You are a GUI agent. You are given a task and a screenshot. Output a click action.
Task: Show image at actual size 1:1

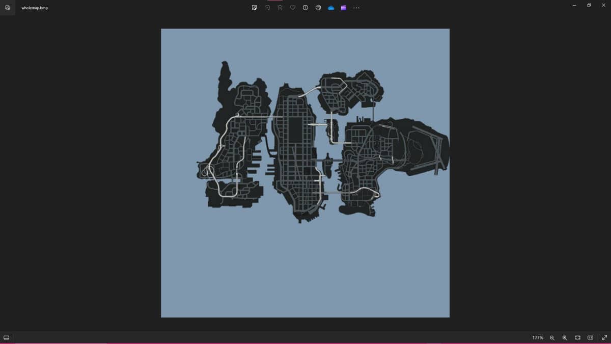click(x=591, y=338)
